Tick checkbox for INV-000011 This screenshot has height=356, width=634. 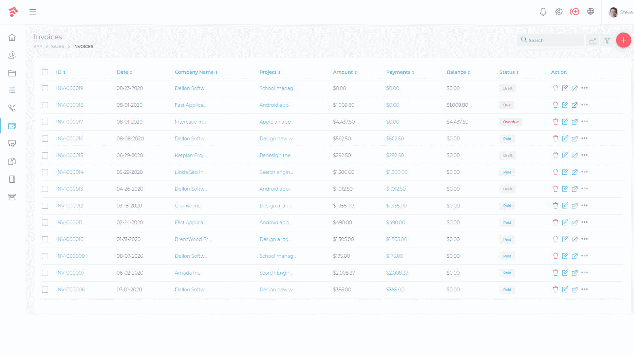click(x=45, y=222)
